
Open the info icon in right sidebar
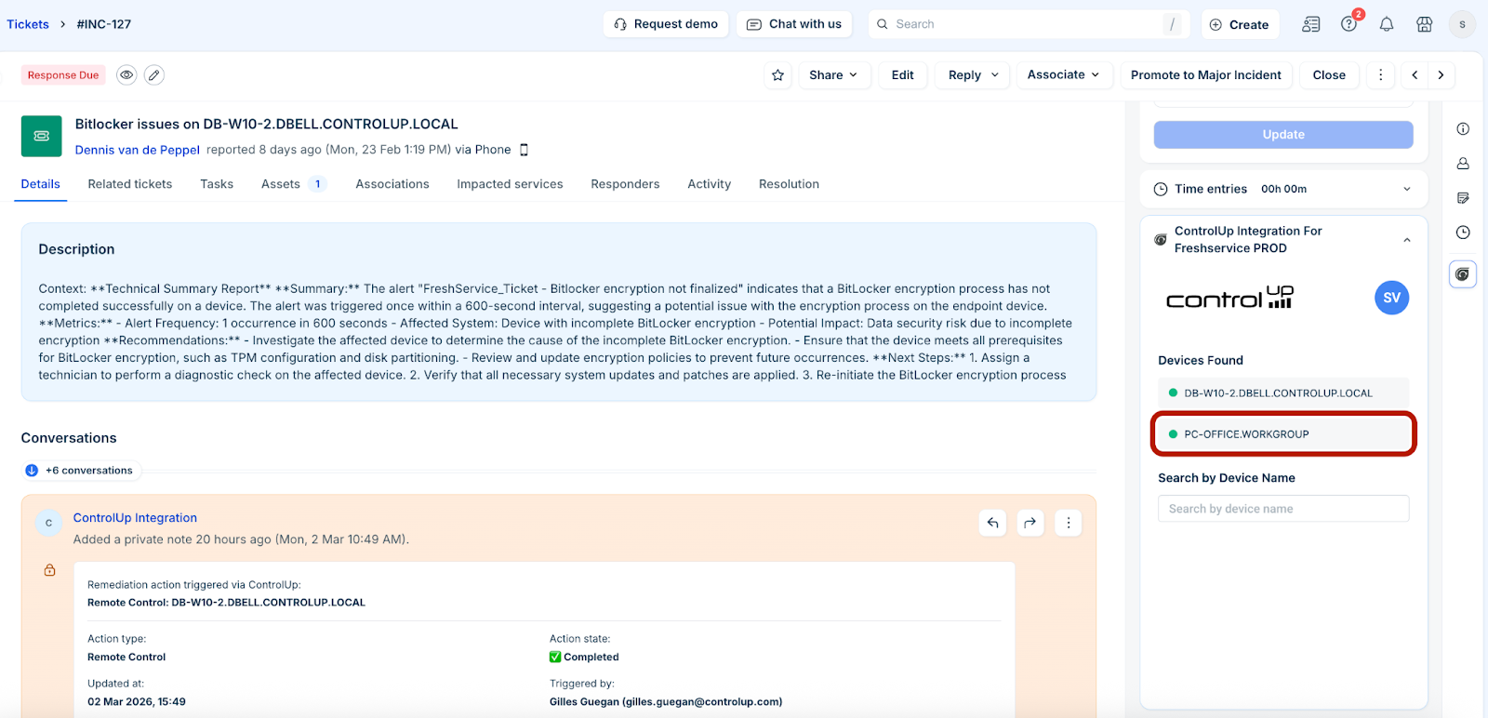point(1463,129)
